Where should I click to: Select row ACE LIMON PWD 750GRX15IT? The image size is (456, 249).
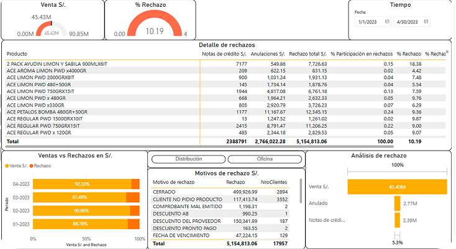click(x=225, y=91)
